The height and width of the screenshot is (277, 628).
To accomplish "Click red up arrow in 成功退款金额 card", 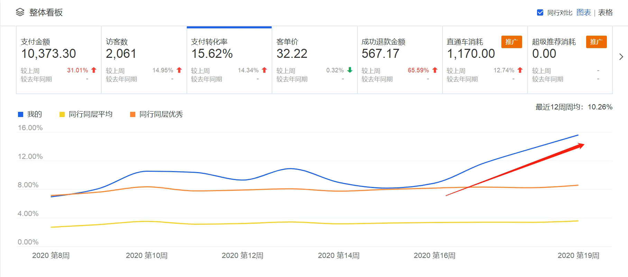I will [x=435, y=70].
